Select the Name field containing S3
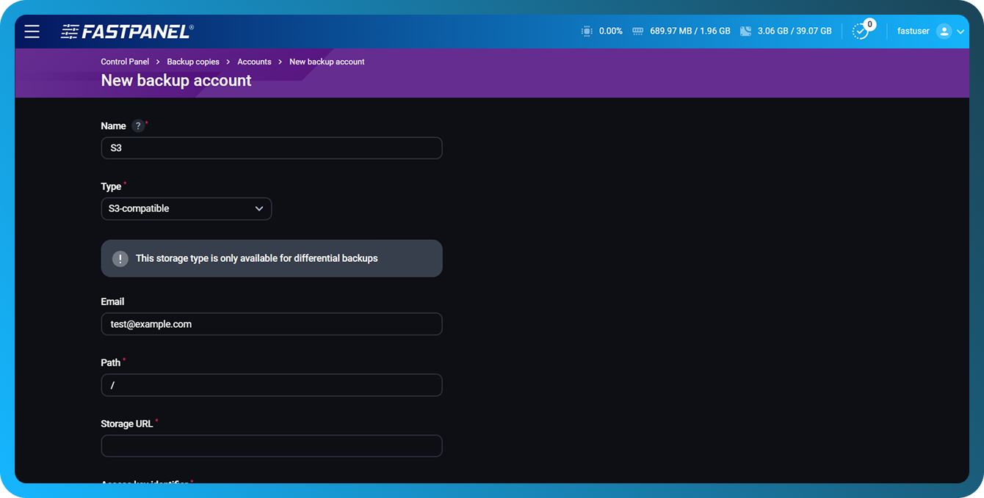 [x=272, y=147]
